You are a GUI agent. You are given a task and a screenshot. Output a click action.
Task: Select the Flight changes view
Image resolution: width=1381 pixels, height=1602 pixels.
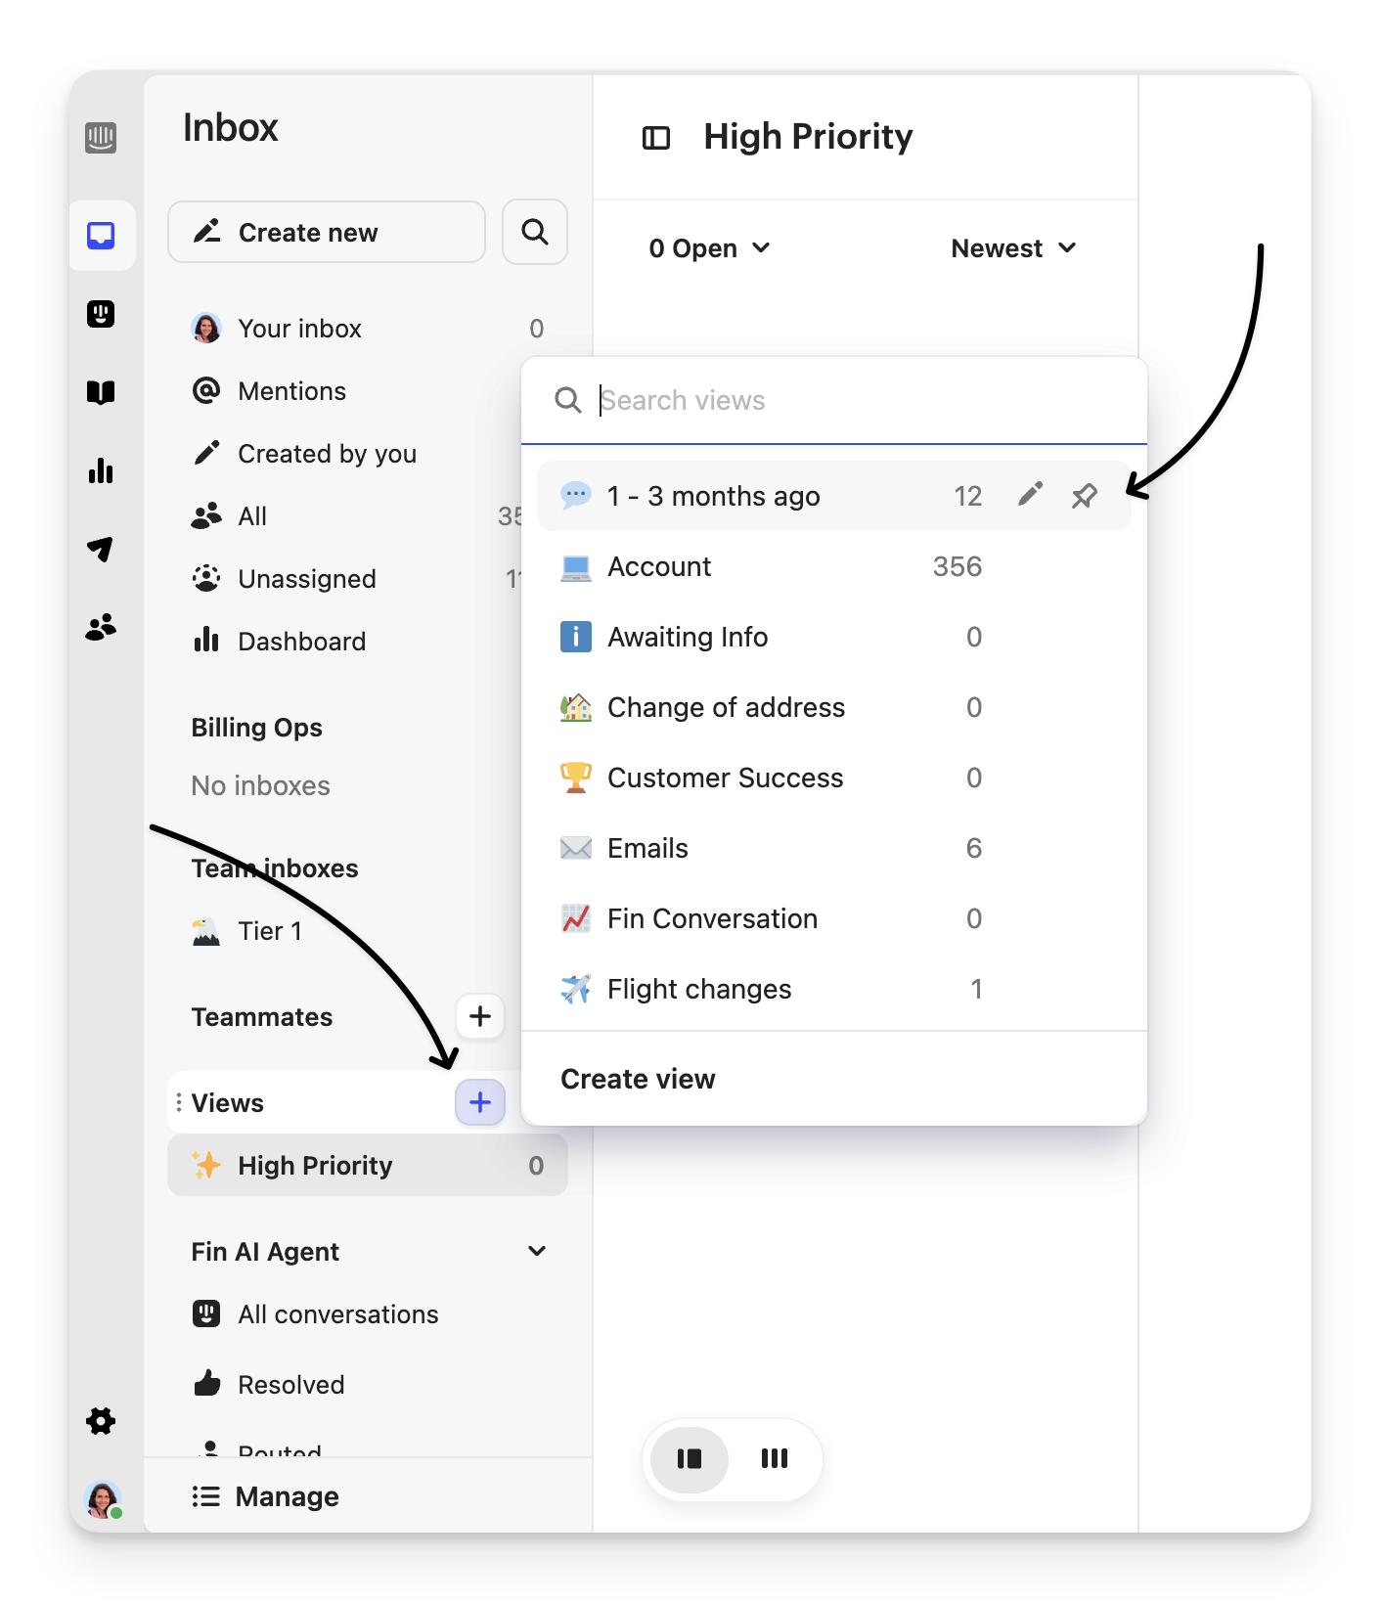(x=698, y=989)
